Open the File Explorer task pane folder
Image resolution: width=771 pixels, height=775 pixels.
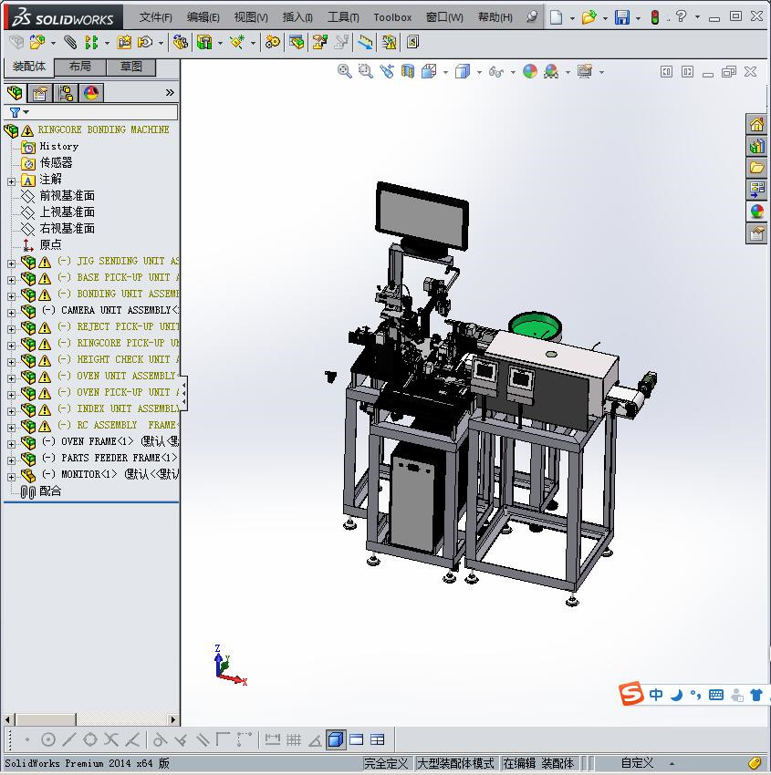756,168
